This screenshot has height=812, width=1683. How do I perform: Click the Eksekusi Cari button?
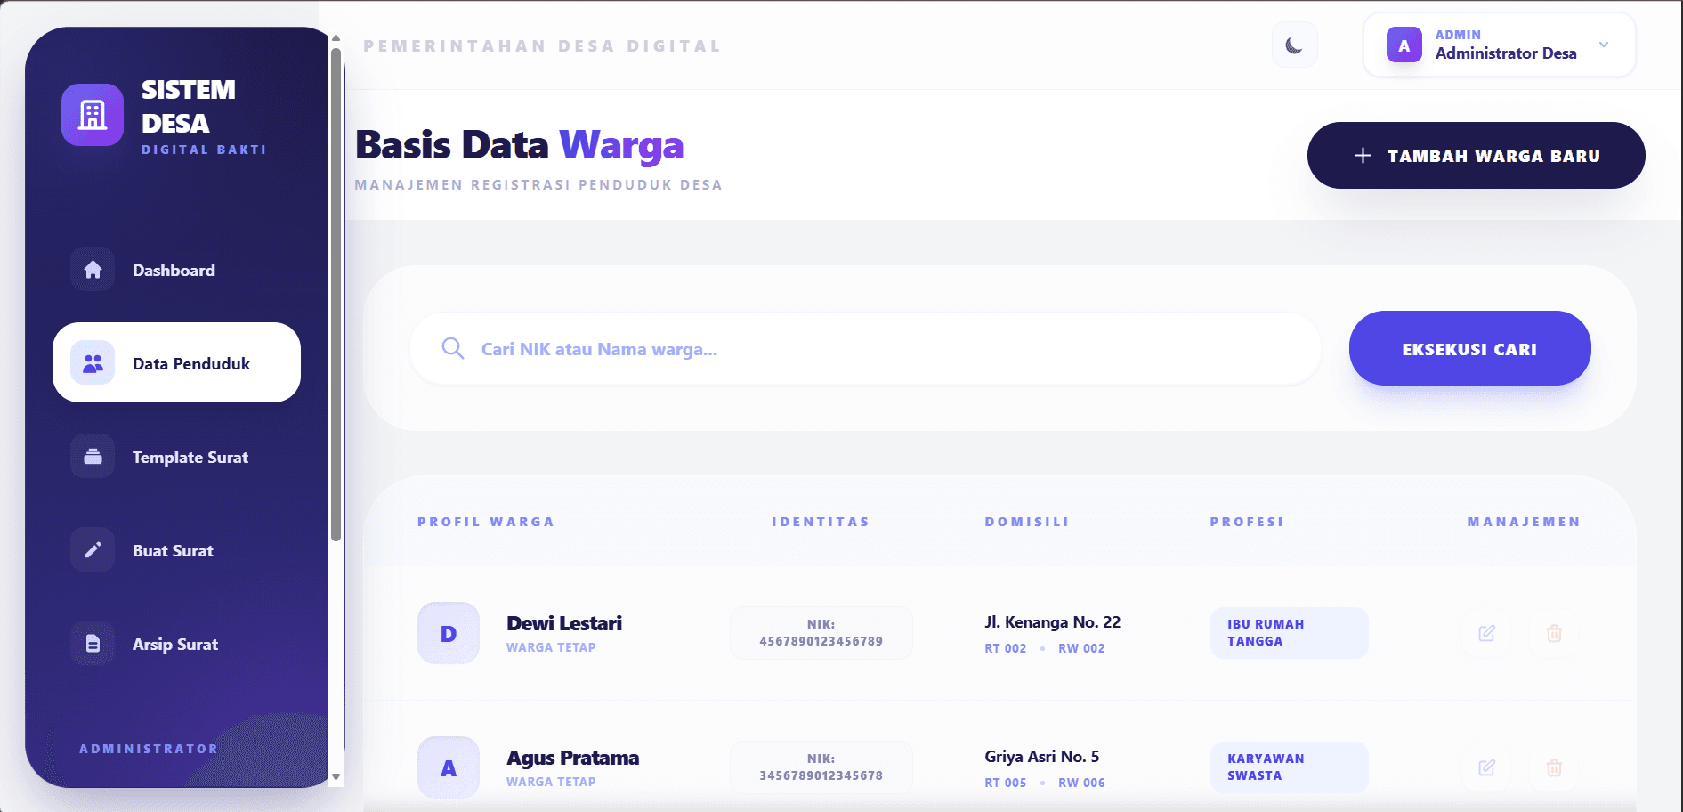point(1469,349)
